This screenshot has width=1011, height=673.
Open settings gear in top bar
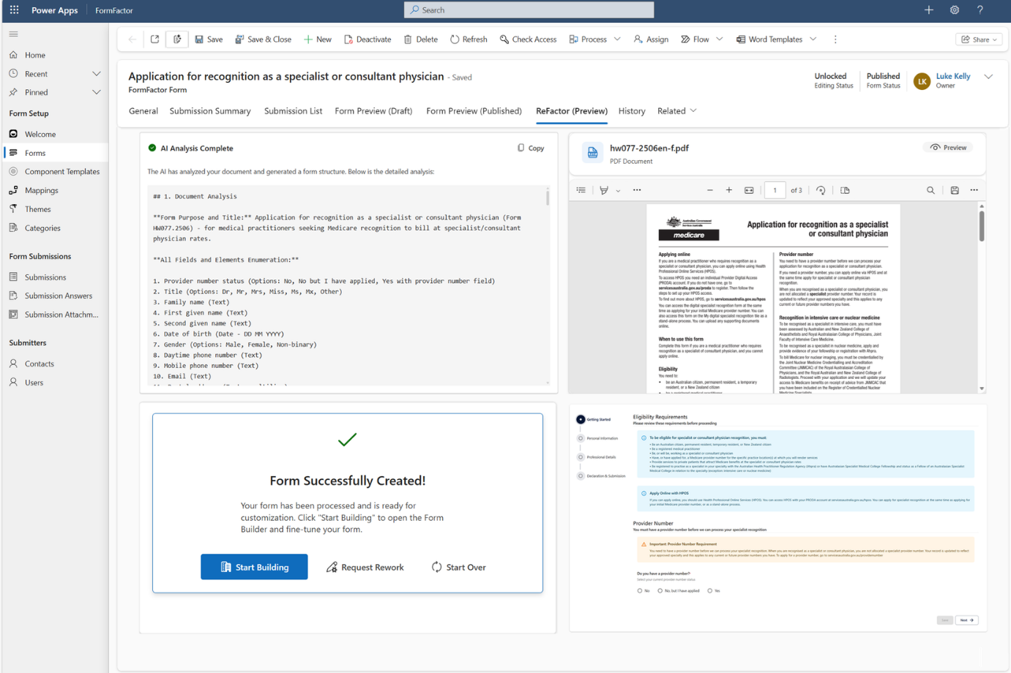(x=955, y=10)
